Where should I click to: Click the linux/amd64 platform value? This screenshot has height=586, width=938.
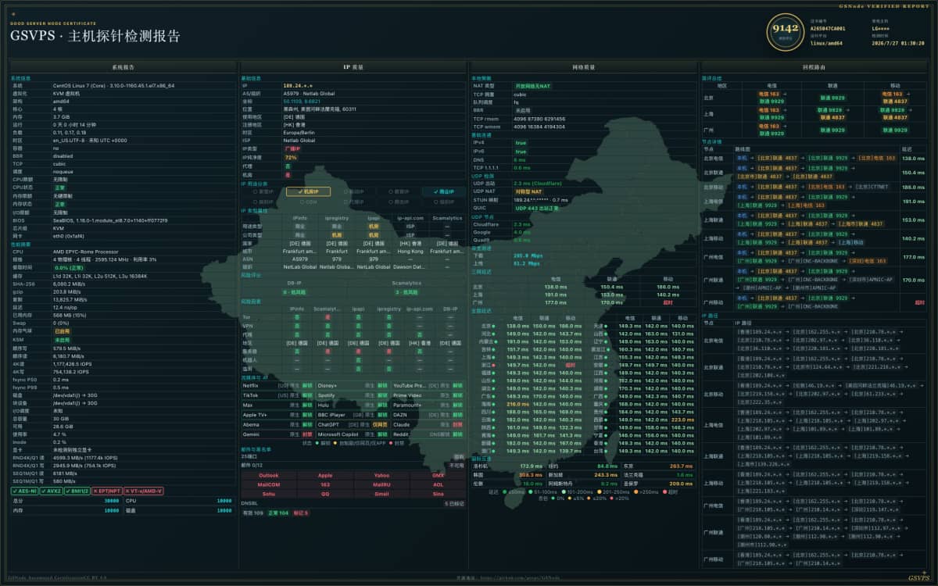828,43
